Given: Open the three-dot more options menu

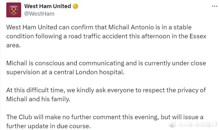Looking at the screenshot, I should (x=215, y=6).
